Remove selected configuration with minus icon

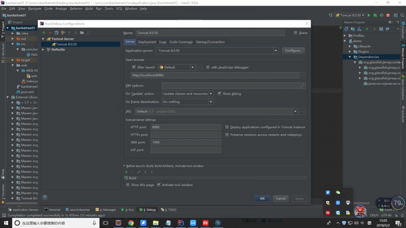pos(50,32)
